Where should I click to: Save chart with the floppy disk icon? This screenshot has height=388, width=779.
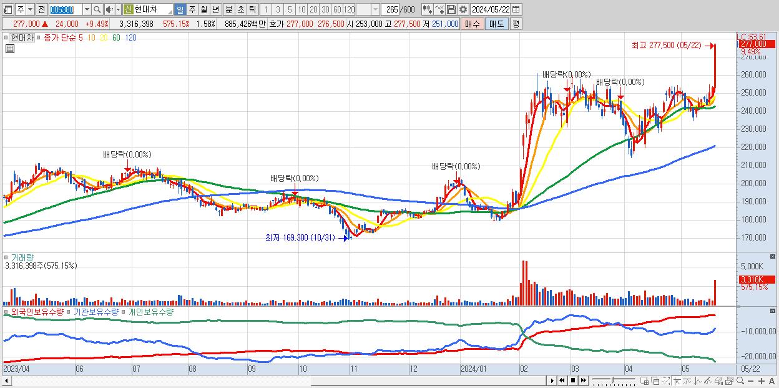pyautogui.click(x=451, y=9)
